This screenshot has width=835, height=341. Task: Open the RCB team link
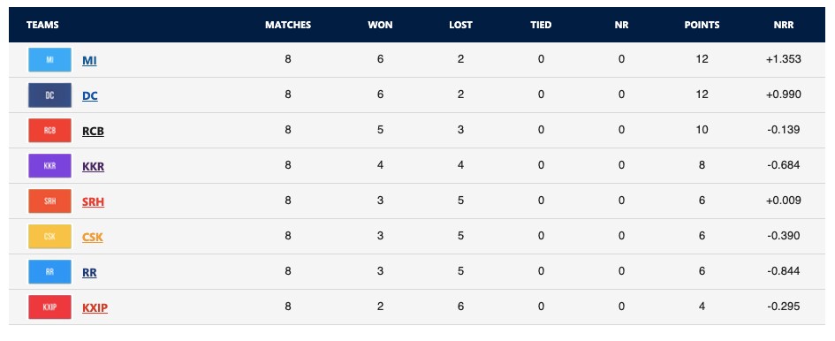coord(93,132)
